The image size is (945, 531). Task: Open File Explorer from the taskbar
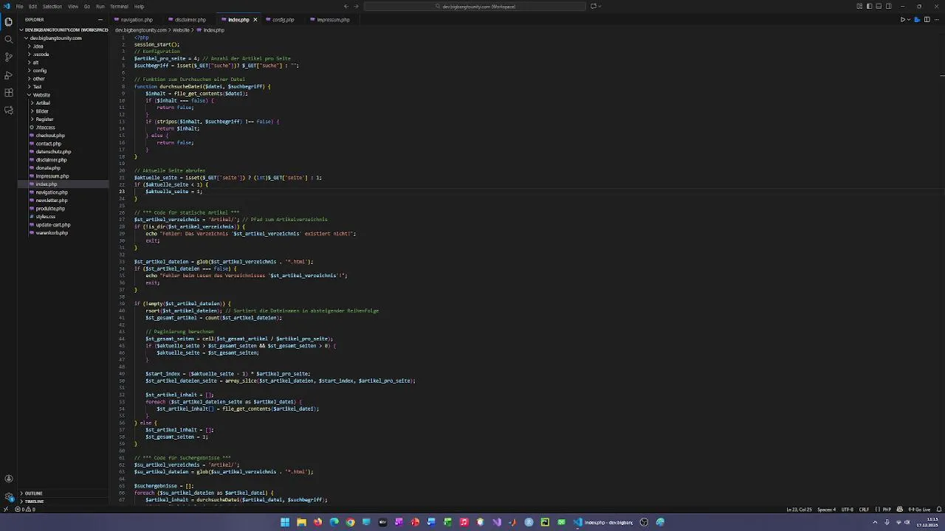pyautogui.click(x=301, y=522)
